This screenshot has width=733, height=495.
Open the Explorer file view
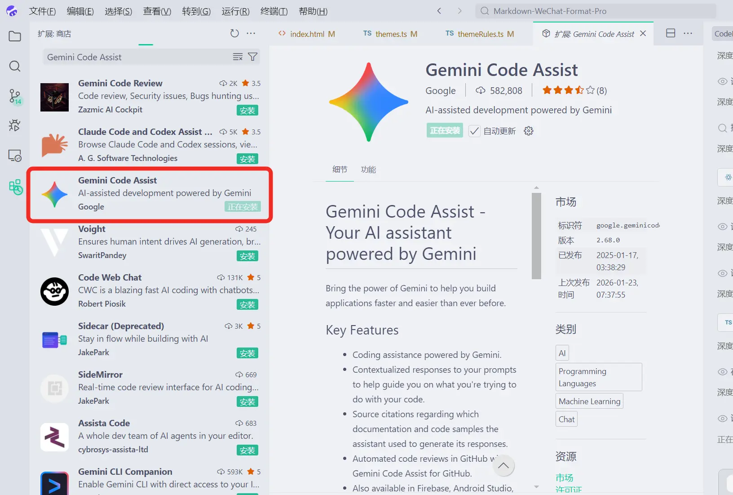[x=15, y=36]
